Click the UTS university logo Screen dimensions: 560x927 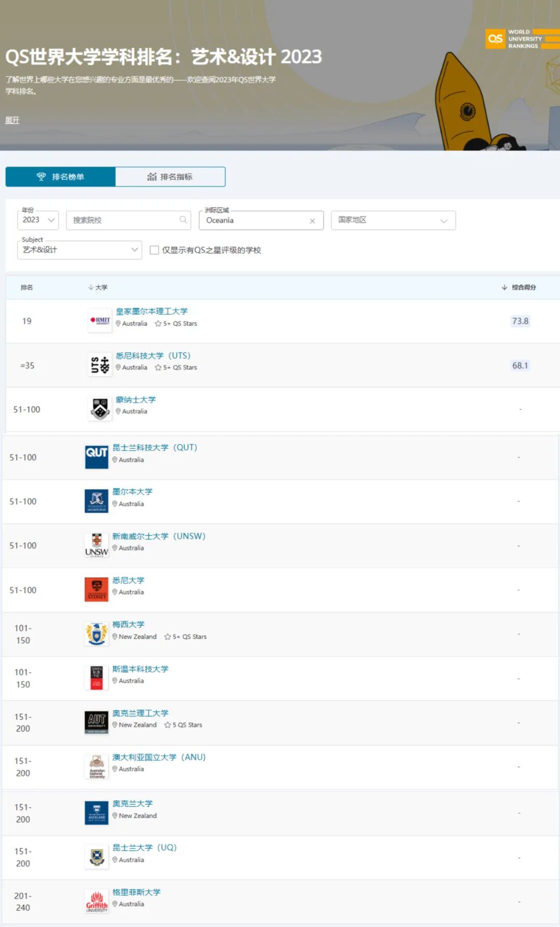100,365
